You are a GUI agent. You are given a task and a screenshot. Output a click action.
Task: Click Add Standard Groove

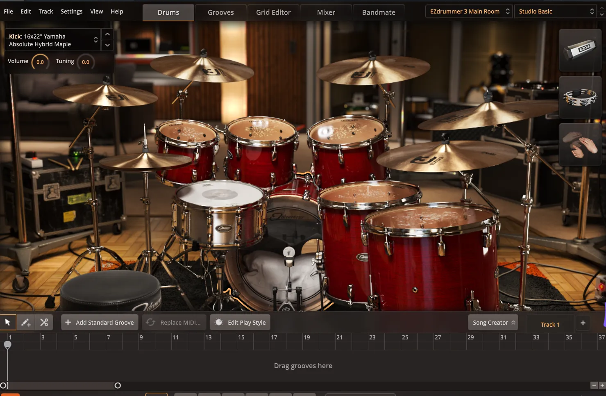[x=99, y=322]
